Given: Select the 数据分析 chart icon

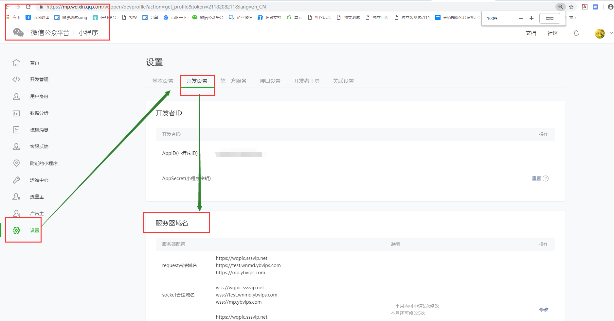Looking at the screenshot, I should pyautogui.click(x=16, y=113).
